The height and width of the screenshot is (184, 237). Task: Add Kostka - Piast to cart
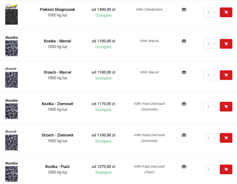(x=226, y=169)
